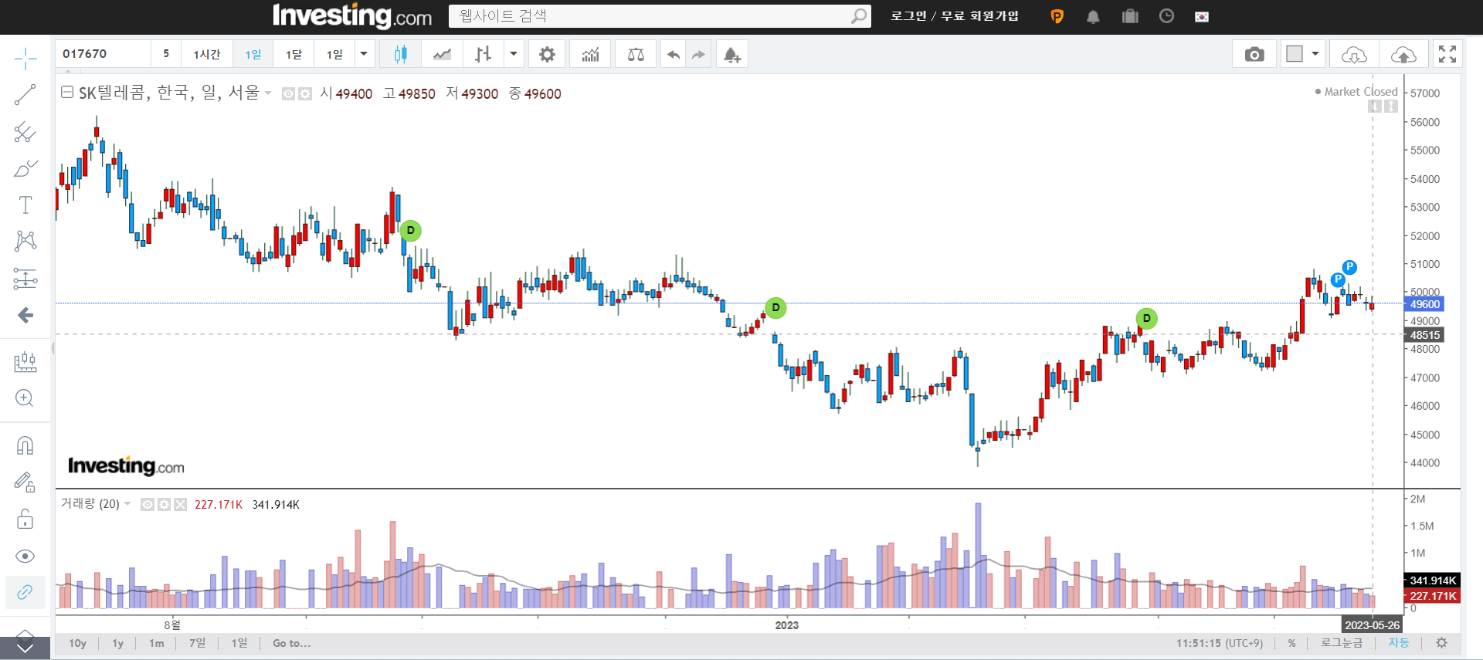Image resolution: width=1483 pixels, height=660 pixels.
Task: Expand the chart style dropdown arrow
Action: click(x=513, y=54)
